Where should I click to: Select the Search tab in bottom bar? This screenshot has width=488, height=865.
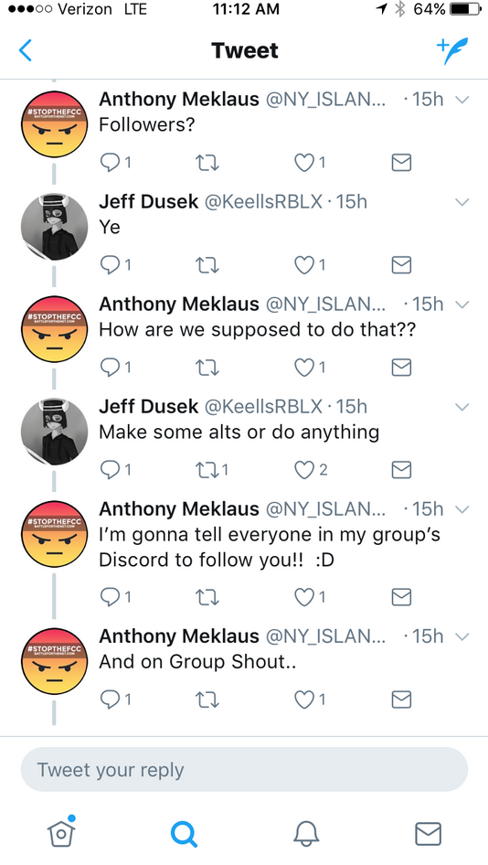[x=184, y=833]
